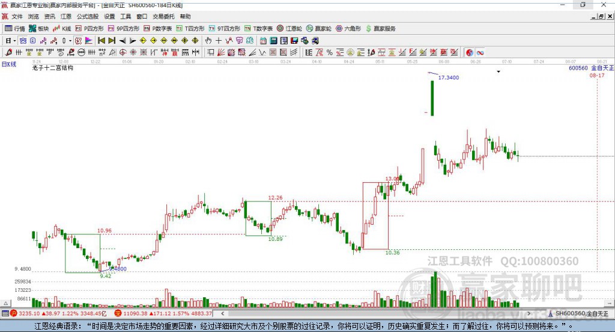Click the SH600560,金自天正 status tab
615x332 pixels.
[581, 313]
